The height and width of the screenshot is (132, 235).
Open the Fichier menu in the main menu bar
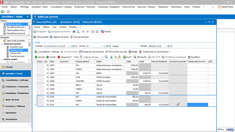pyautogui.click(x=5, y=7)
